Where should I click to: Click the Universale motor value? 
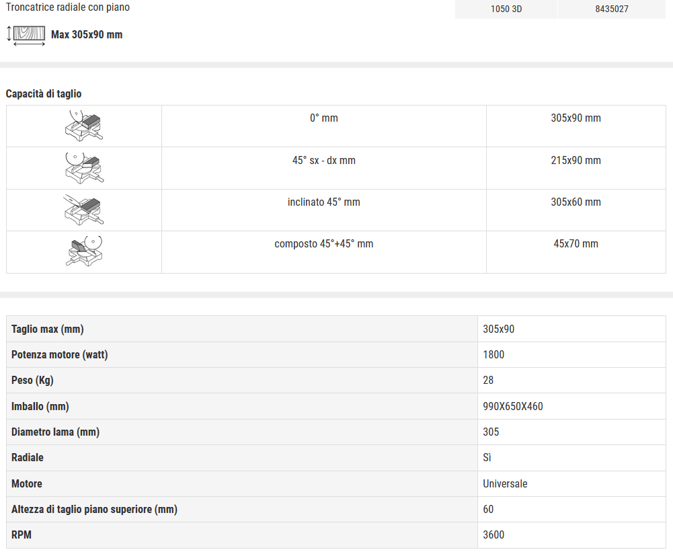point(505,484)
